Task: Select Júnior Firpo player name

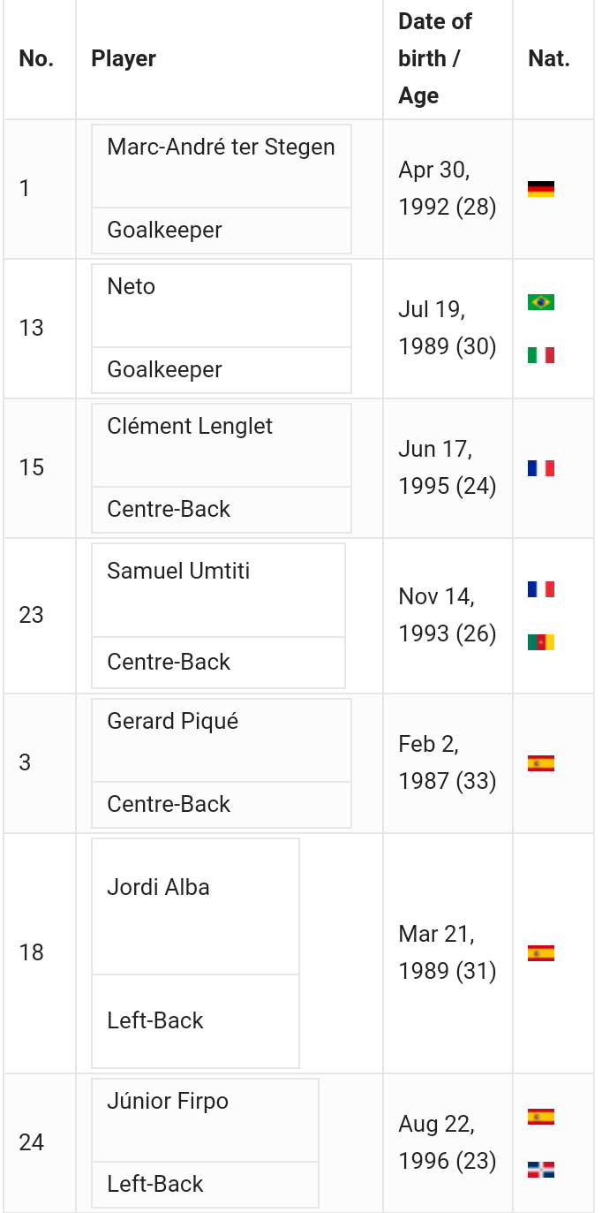Action: pos(168,1101)
